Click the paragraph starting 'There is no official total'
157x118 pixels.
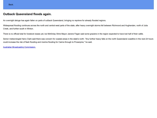pyautogui.click(x=73, y=34)
